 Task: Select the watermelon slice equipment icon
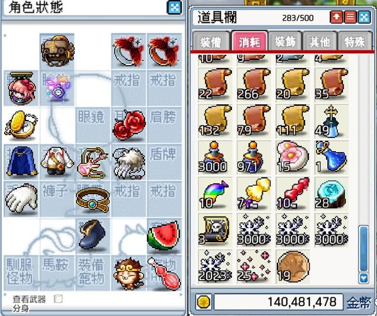point(164,236)
